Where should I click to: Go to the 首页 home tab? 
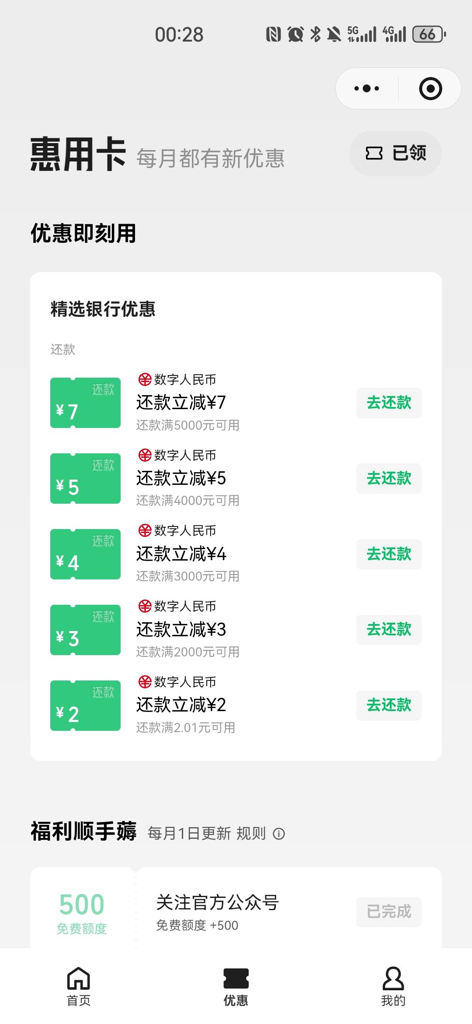79,985
